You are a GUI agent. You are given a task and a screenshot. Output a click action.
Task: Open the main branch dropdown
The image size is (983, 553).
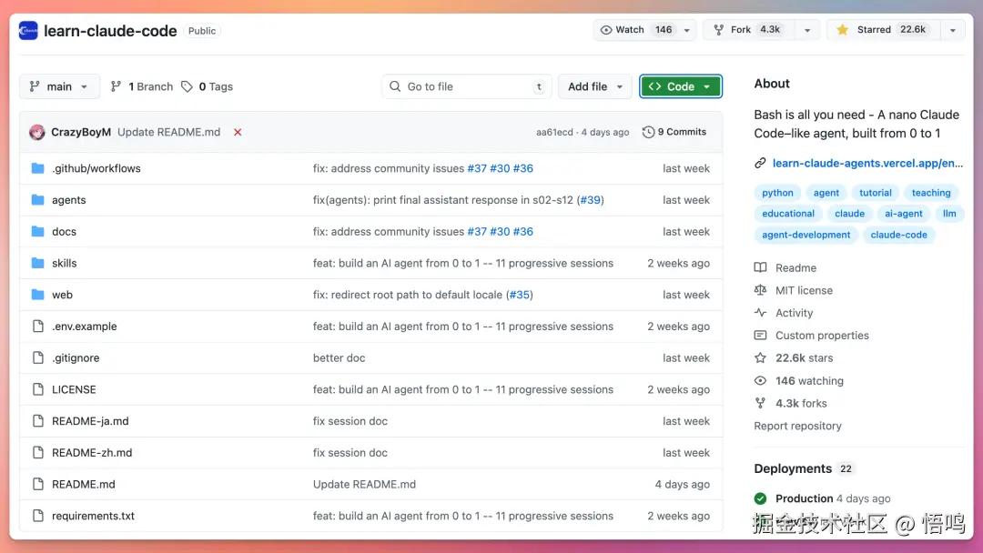click(59, 86)
